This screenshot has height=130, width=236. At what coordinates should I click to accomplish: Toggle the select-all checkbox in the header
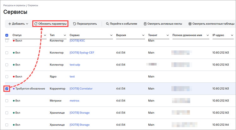7,35
